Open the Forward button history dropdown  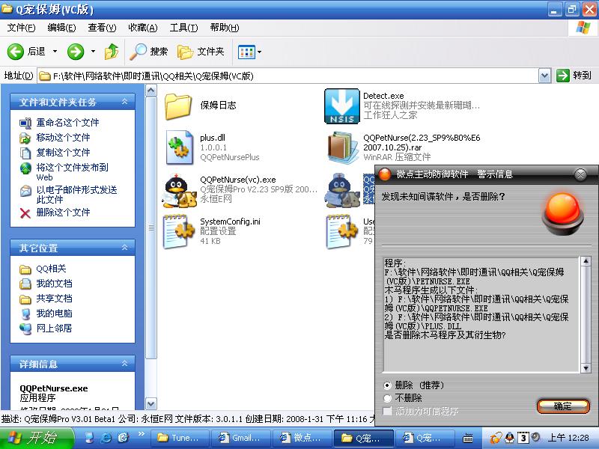point(93,52)
